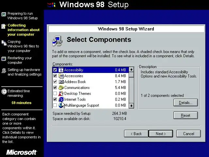Proceed with the Next button
Screen dimensions: 209x157
[161, 134]
